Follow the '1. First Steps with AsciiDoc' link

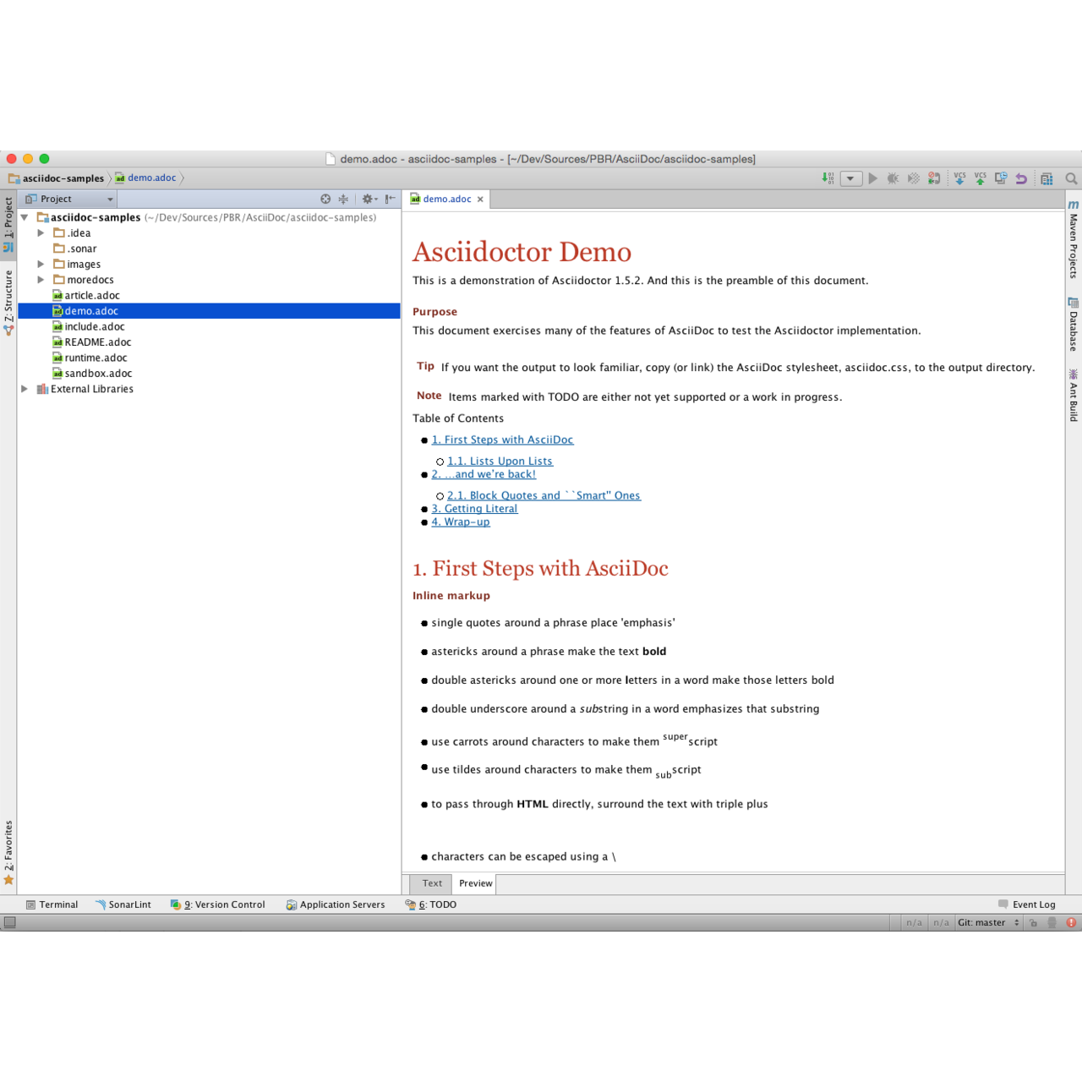click(502, 440)
